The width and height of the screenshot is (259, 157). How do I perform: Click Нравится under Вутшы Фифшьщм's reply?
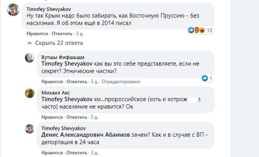(52, 82)
